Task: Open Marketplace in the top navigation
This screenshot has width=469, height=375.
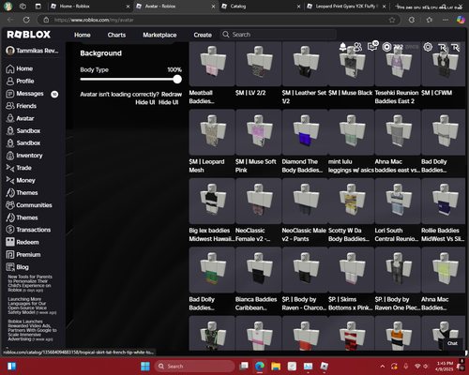Action: tap(159, 35)
